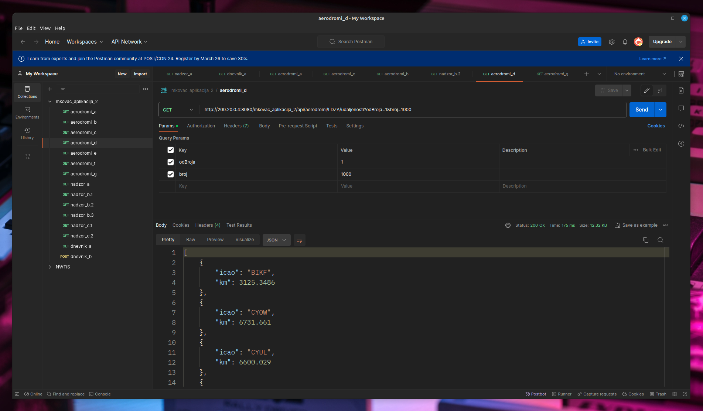Open the View menu

pos(45,28)
